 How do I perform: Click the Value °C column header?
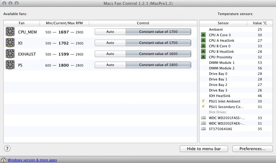(260, 23)
